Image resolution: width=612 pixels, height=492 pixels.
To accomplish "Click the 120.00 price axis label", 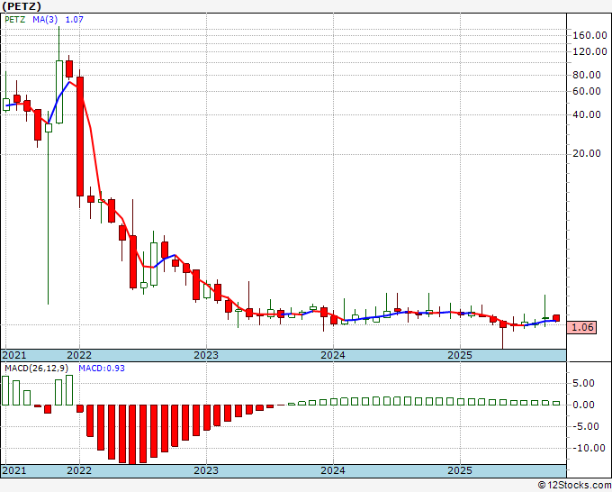I will click(589, 51).
